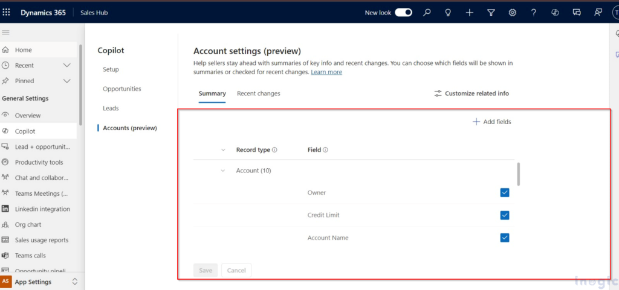Screen dimensions: 619x290
Task: Open the Dynamics 365 app launcher grid
Action: (6, 13)
